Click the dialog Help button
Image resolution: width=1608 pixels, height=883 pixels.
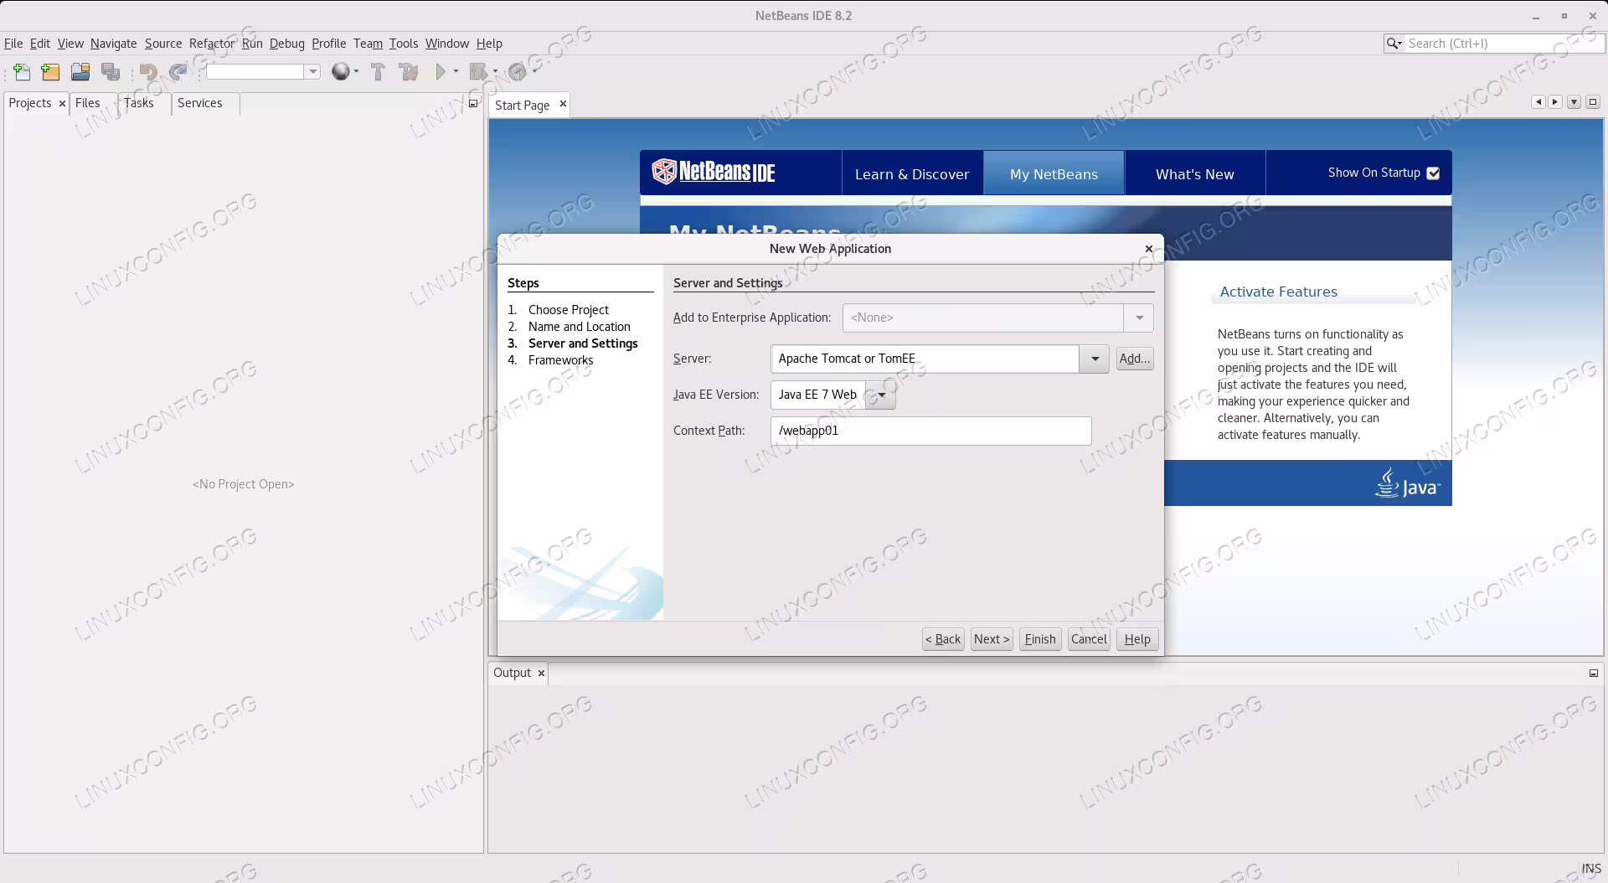1137,639
